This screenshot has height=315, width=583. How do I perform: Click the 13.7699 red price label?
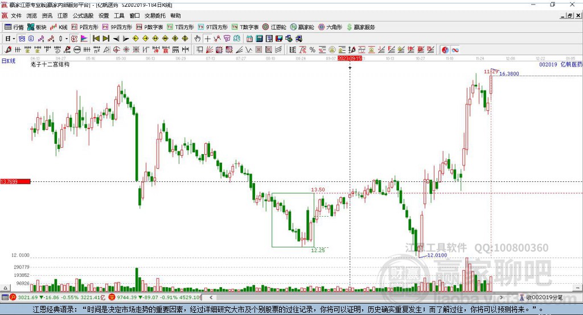click(x=15, y=181)
